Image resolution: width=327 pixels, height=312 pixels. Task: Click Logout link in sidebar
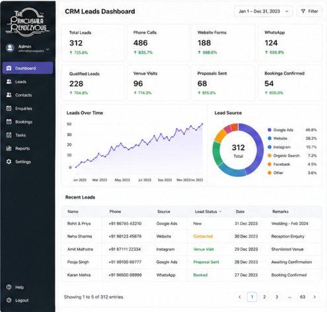(x=22, y=300)
